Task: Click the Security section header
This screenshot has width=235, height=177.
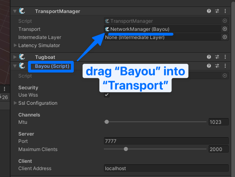Action: point(28,88)
